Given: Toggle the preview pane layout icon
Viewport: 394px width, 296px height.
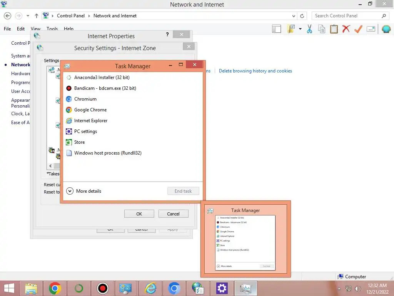Looking at the screenshot, I should (276, 29).
